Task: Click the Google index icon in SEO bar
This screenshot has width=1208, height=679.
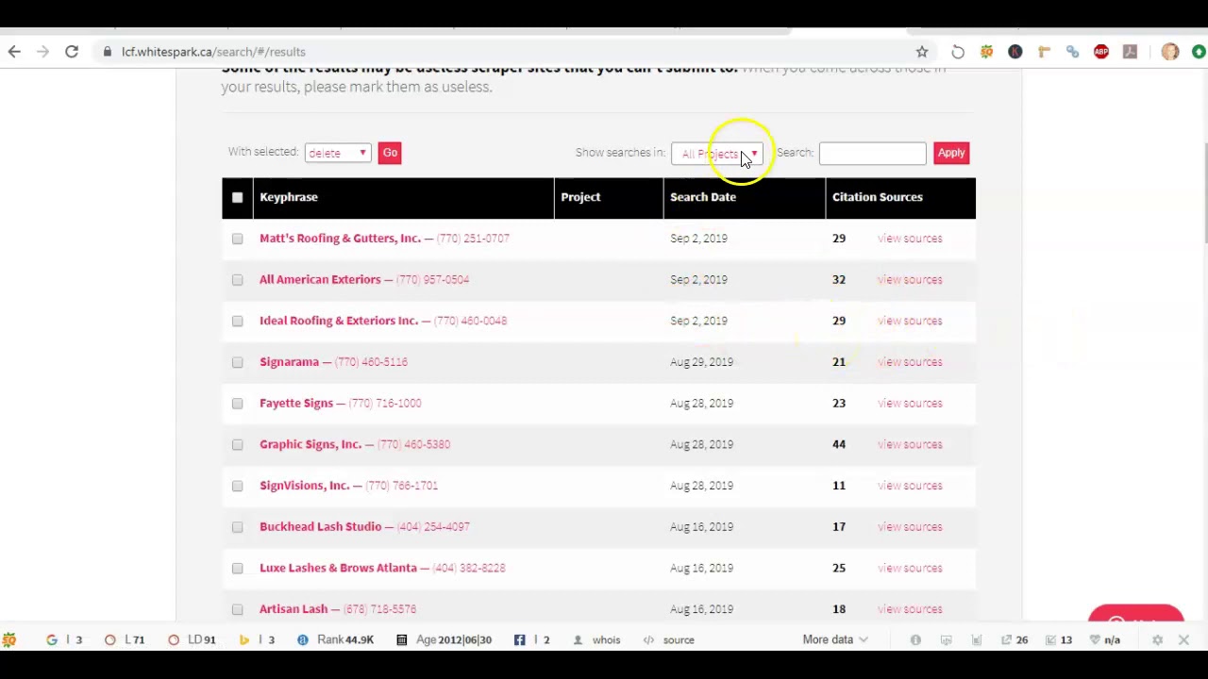Action: [x=52, y=639]
